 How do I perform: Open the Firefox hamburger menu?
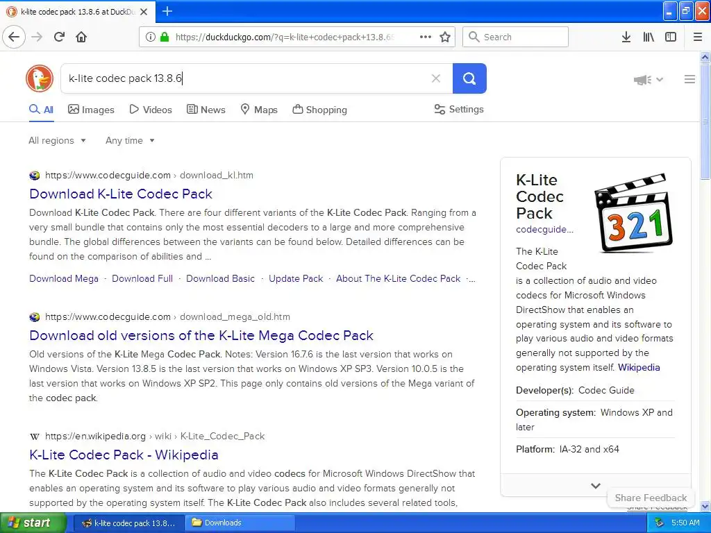tap(698, 37)
